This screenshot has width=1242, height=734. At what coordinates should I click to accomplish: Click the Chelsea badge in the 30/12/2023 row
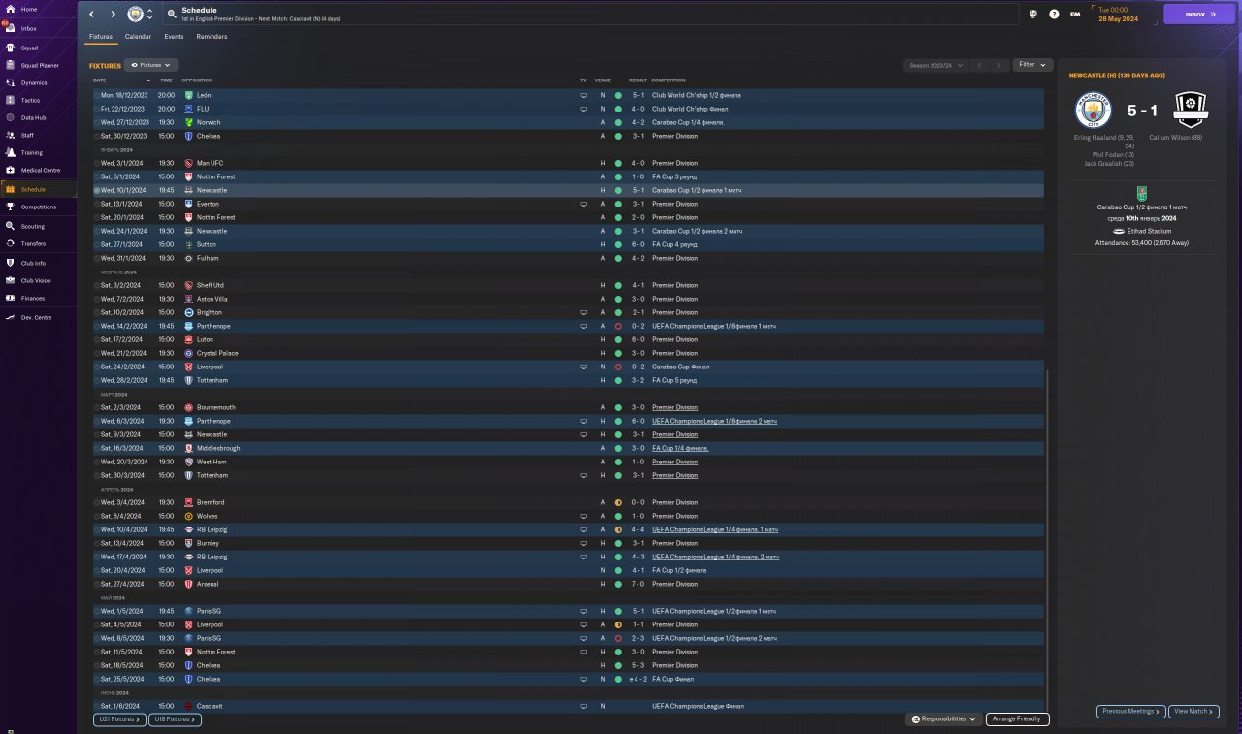[x=188, y=136]
